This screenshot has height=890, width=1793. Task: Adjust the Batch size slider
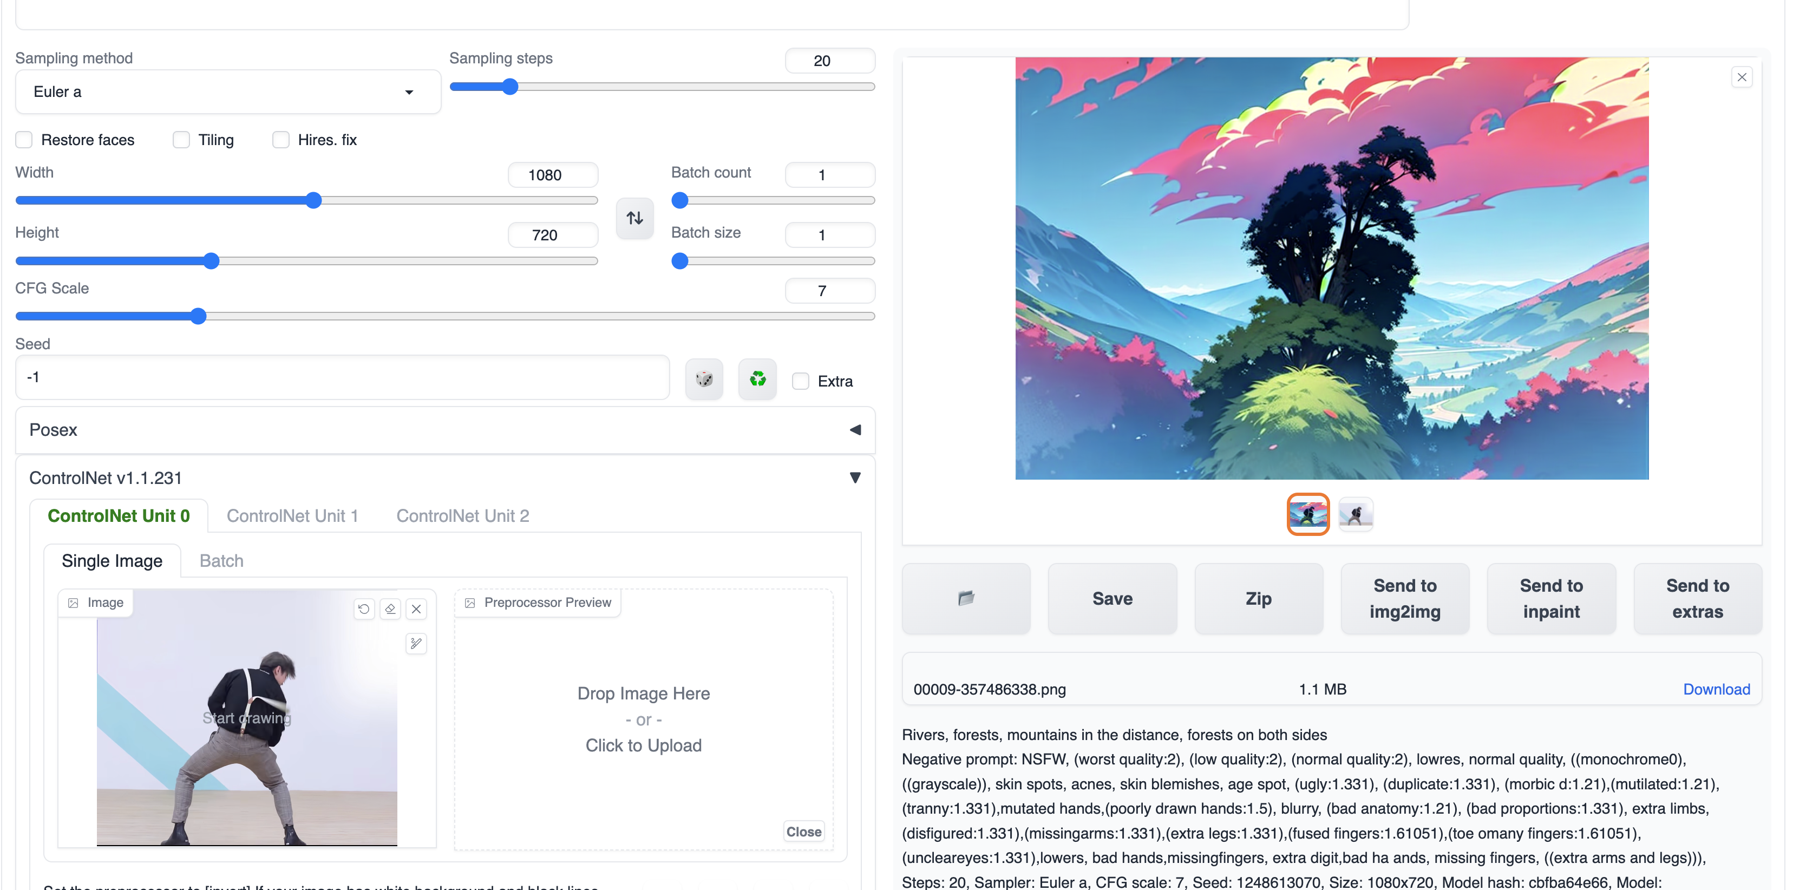coord(773,261)
